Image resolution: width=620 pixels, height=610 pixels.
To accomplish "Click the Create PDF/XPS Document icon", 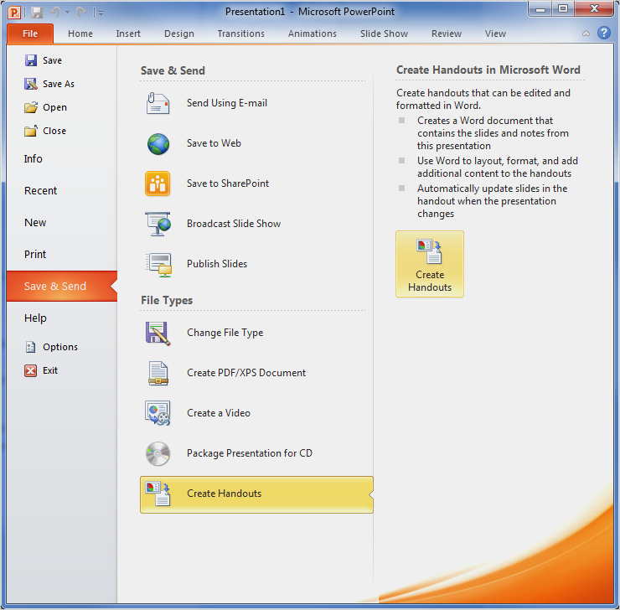I will coord(158,373).
